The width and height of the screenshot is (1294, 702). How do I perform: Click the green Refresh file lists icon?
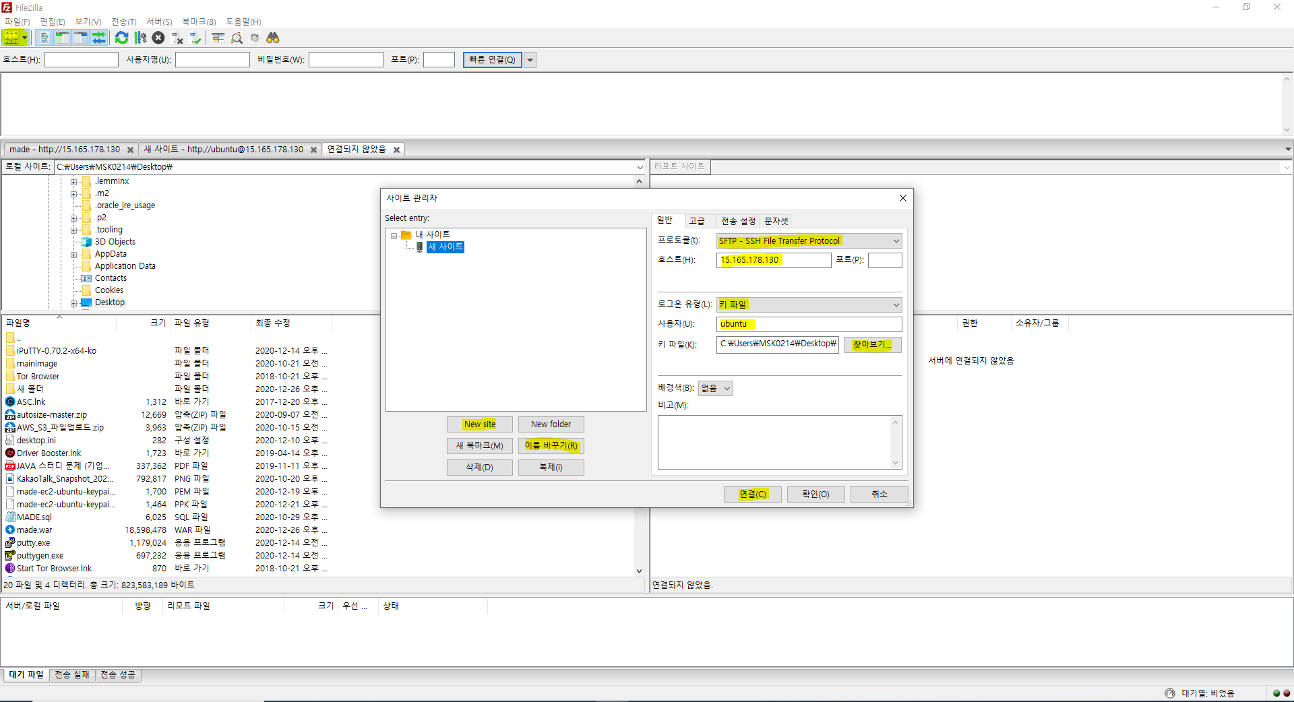(121, 38)
